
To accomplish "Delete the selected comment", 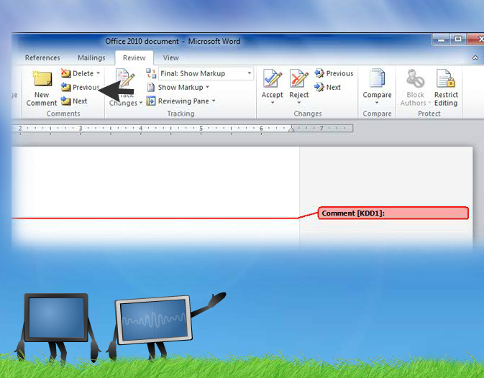I will [78, 73].
